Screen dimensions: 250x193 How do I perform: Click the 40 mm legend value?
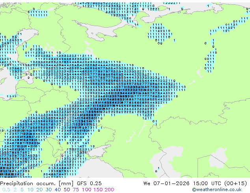click(58, 190)
